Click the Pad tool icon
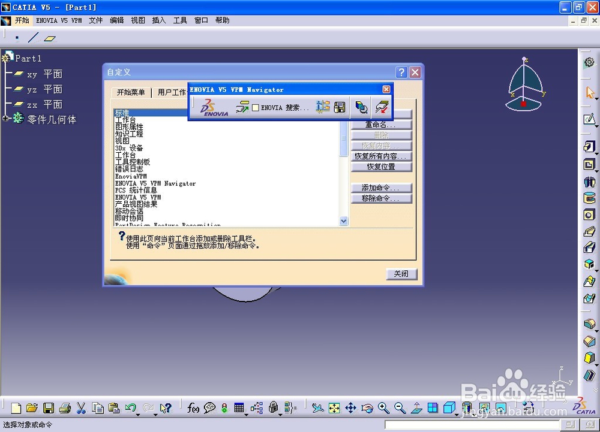This screenshot has height=432, width=600. pos(589,146)
